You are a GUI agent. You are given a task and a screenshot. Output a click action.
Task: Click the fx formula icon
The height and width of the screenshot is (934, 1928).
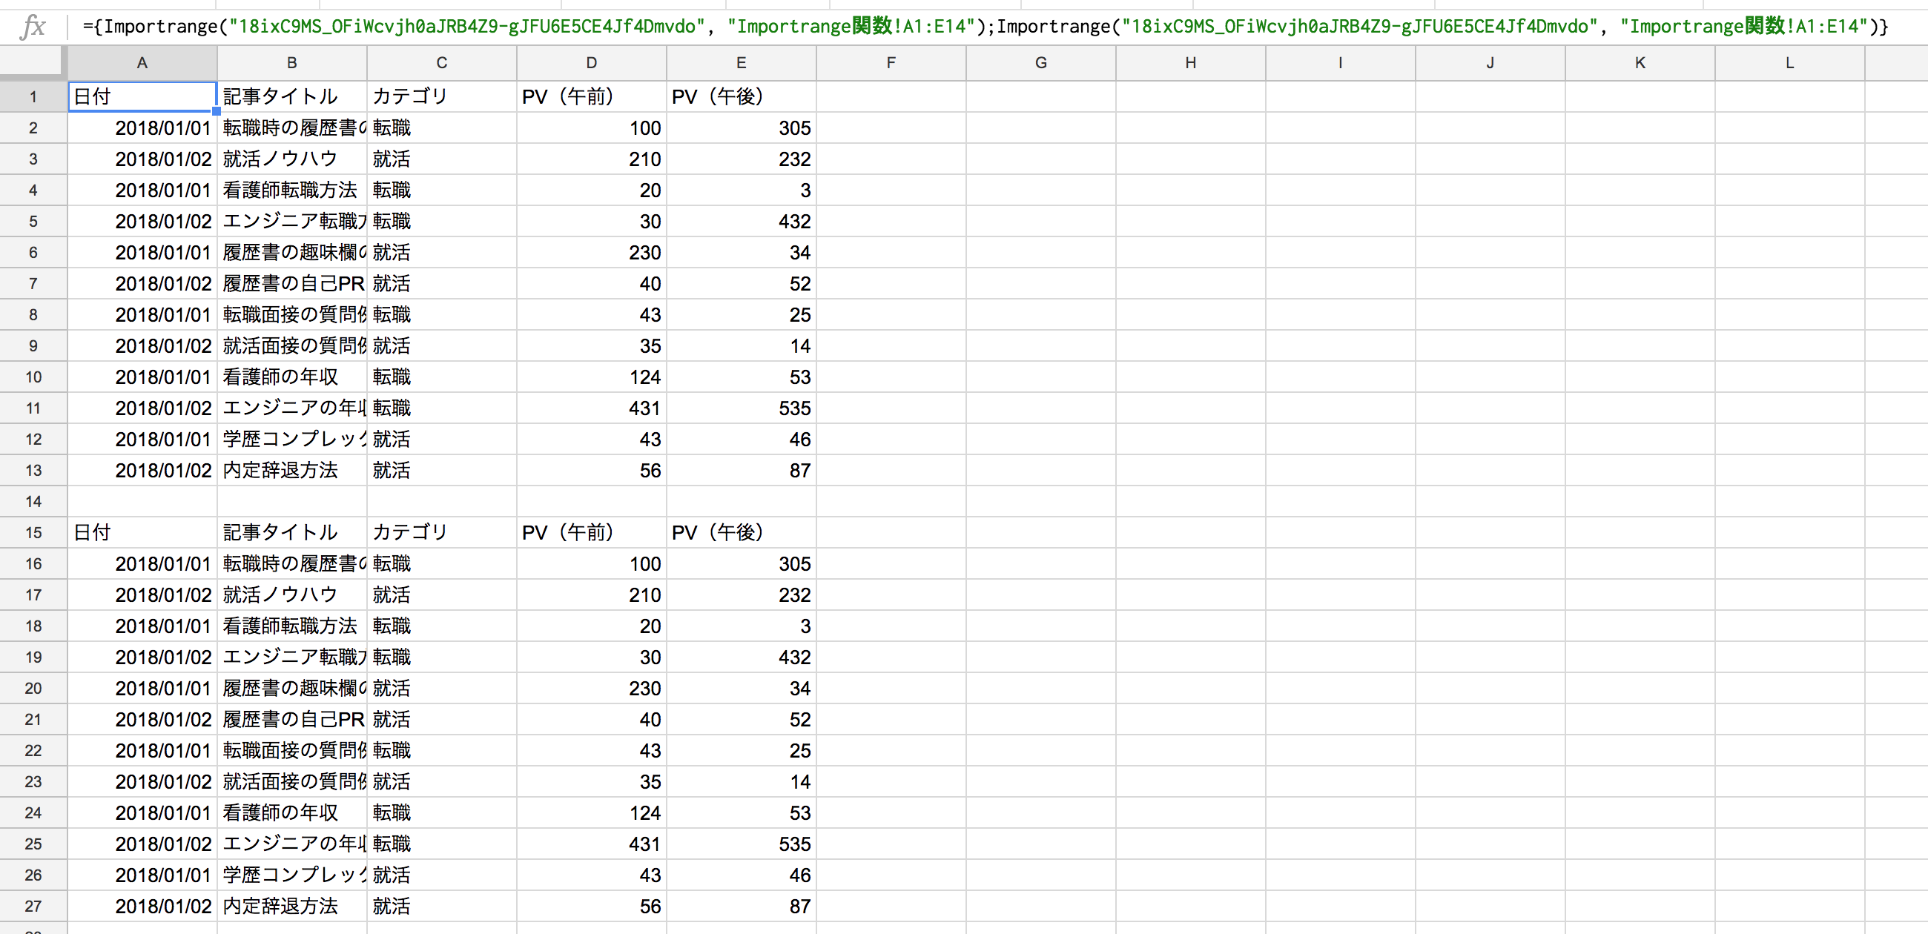(33, 27)
